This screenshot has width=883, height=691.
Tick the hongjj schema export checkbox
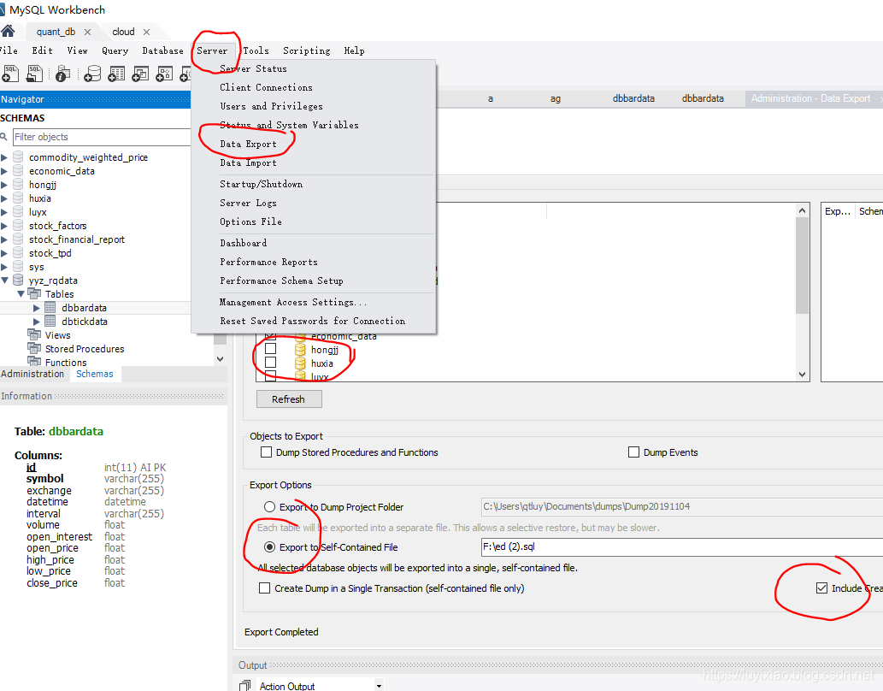(x=270, y=348)
